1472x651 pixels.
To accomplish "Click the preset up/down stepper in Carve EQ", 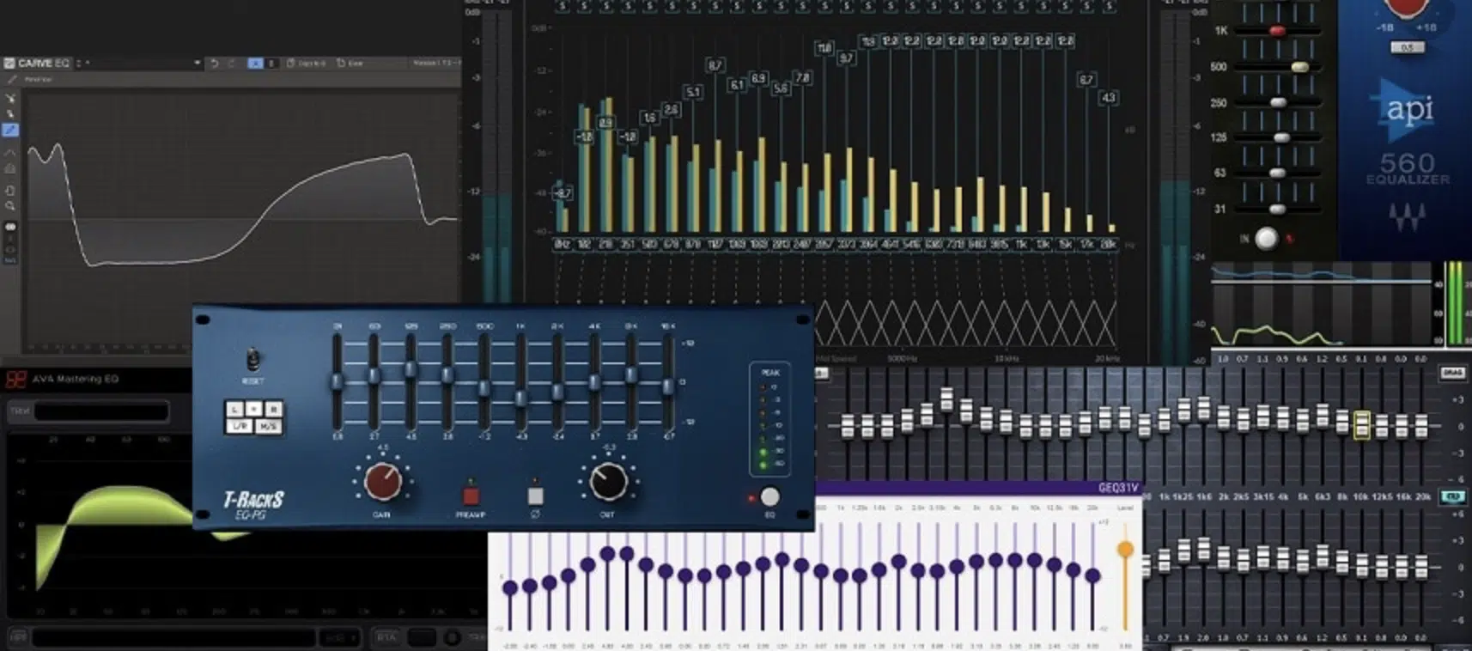I will [x=78, y=64].
